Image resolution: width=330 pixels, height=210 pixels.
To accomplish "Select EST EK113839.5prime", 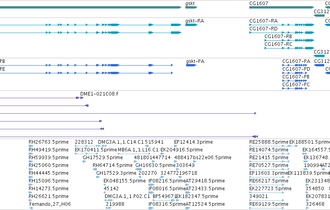I will 309,173.
